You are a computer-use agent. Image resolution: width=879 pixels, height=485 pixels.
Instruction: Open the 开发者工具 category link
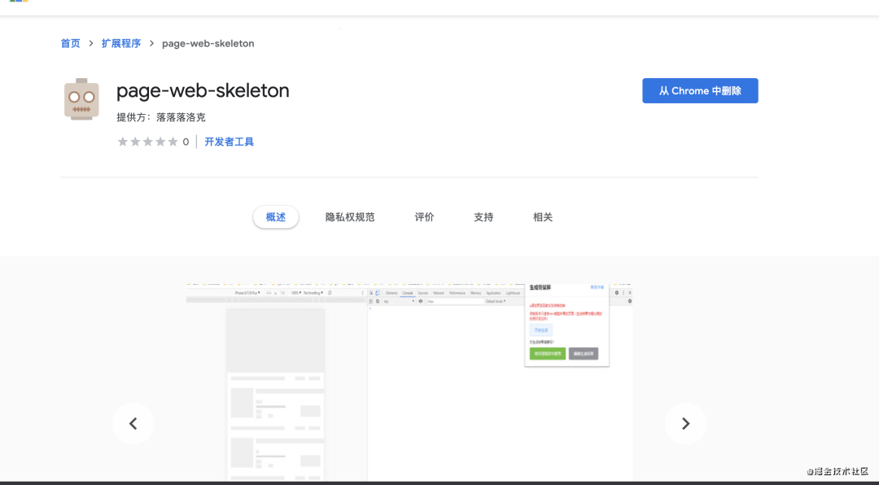[x=230, y=142]
